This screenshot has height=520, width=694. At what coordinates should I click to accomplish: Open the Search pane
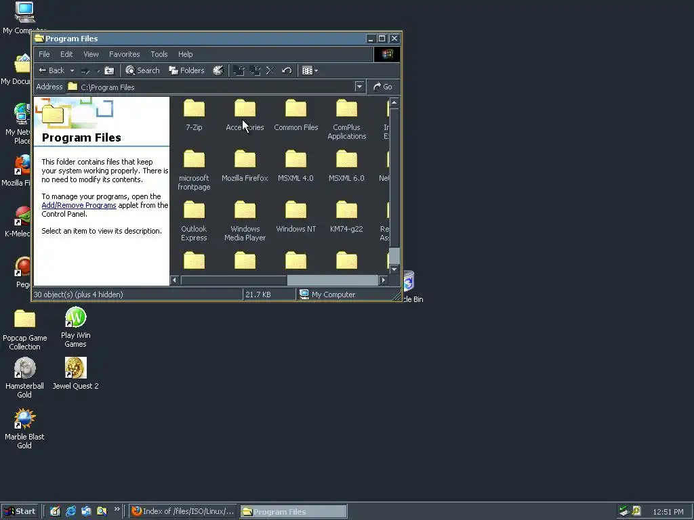tap(142, 70)
